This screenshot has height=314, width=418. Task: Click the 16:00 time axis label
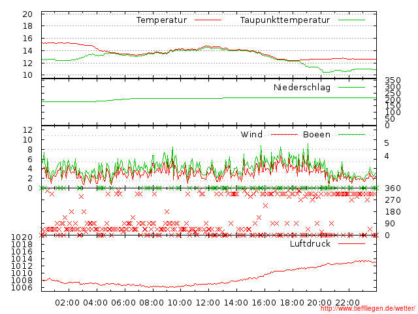pos(264,303)
